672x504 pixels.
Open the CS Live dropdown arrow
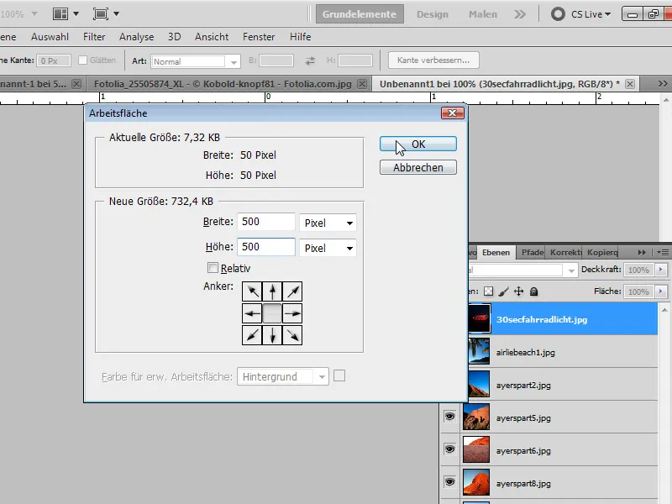[607, 14]
